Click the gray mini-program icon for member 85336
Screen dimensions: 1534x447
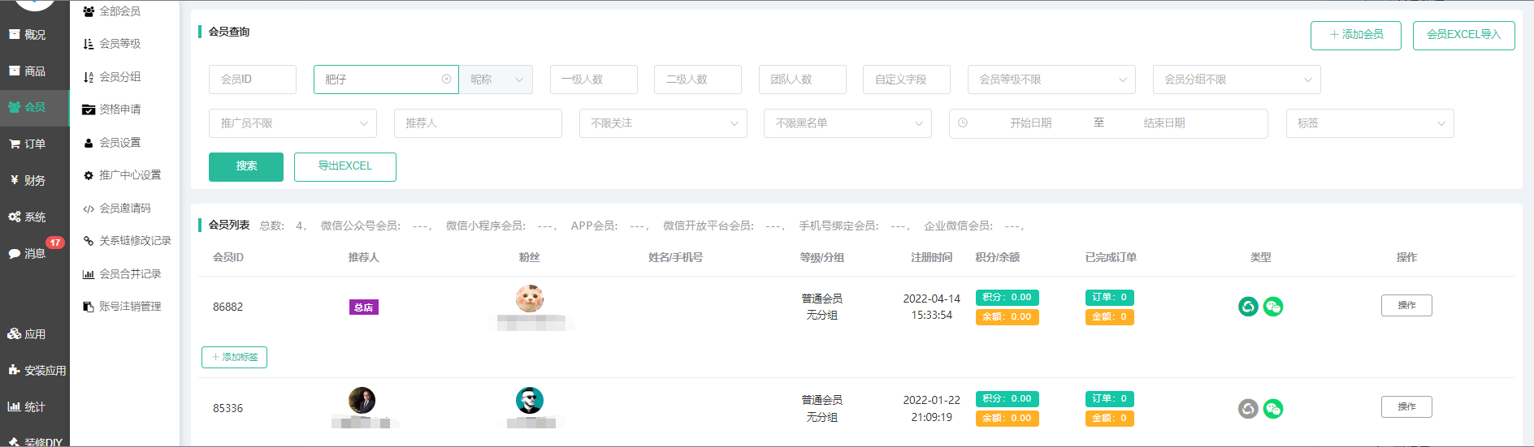coord(1248,409)
